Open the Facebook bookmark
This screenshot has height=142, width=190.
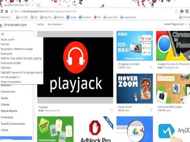[85, 17]
